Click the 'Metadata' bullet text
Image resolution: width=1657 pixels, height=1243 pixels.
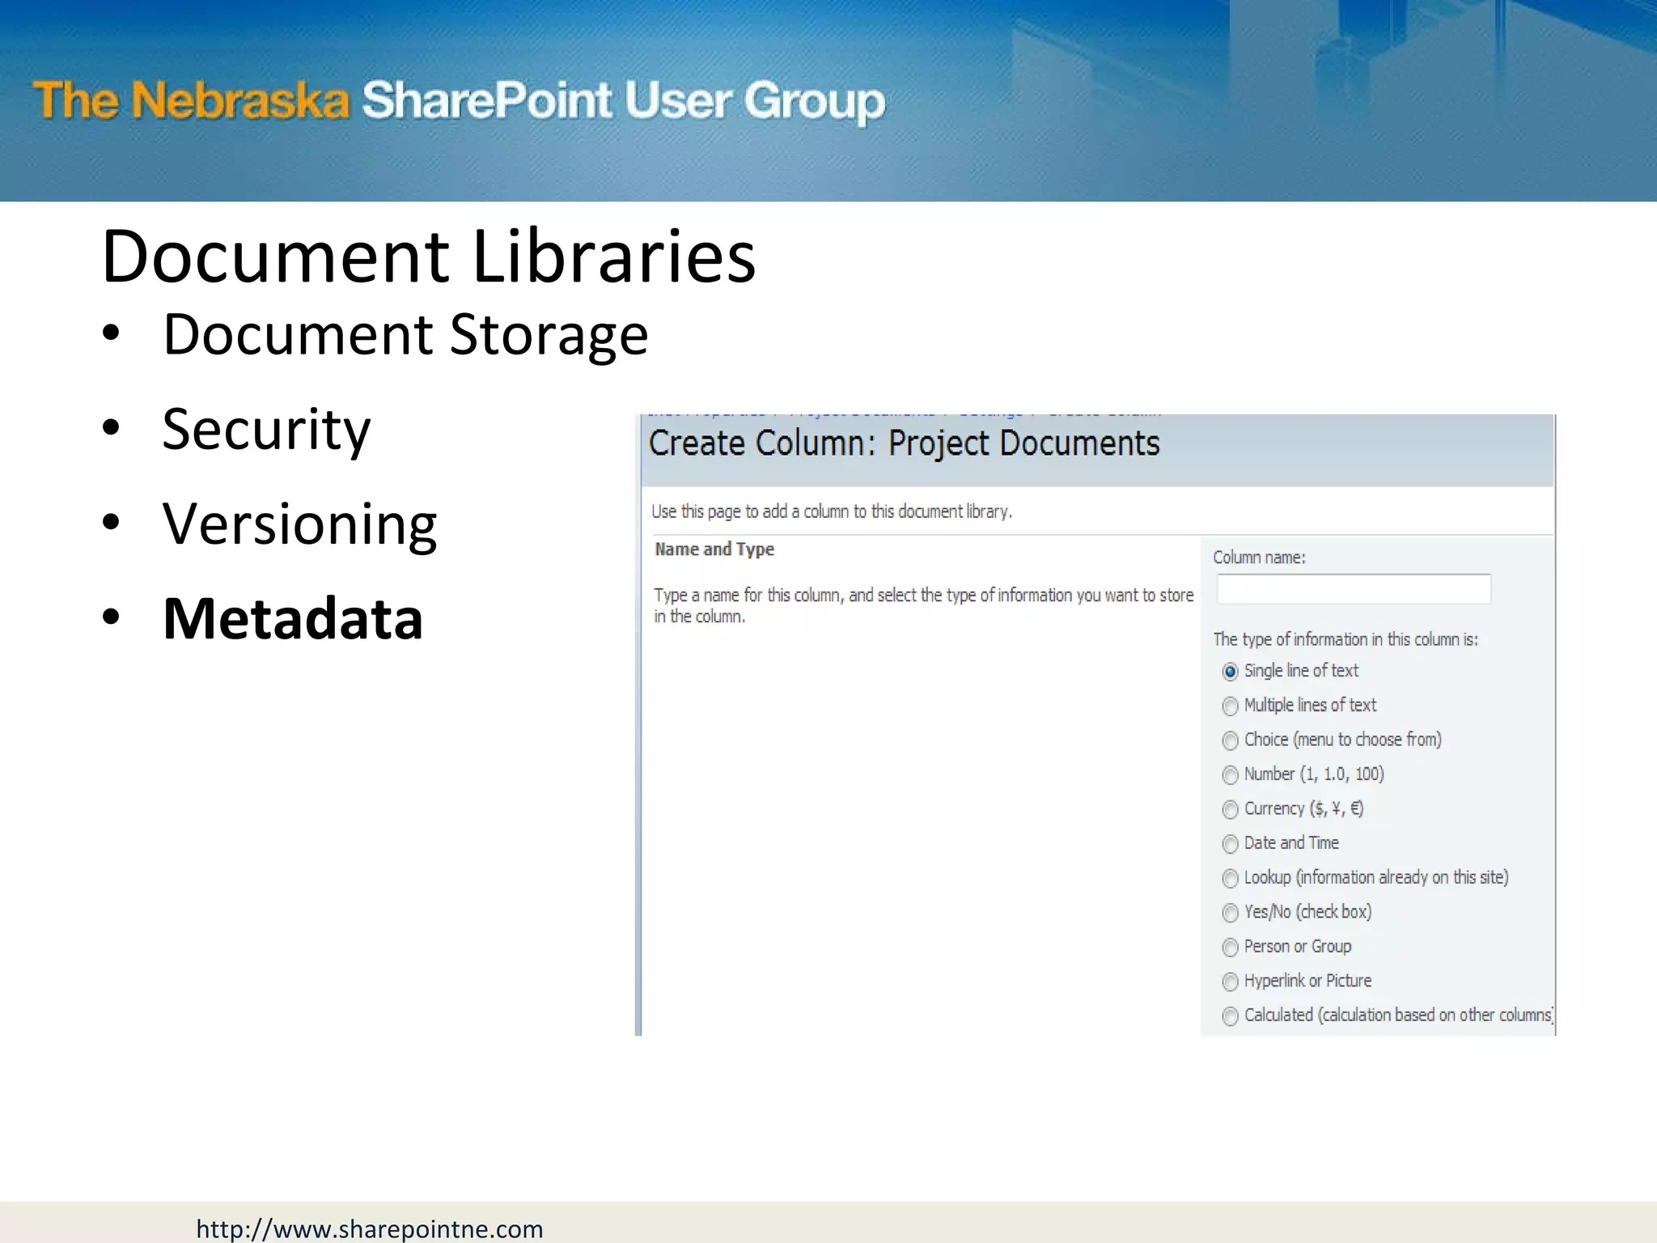click(293, 618)
